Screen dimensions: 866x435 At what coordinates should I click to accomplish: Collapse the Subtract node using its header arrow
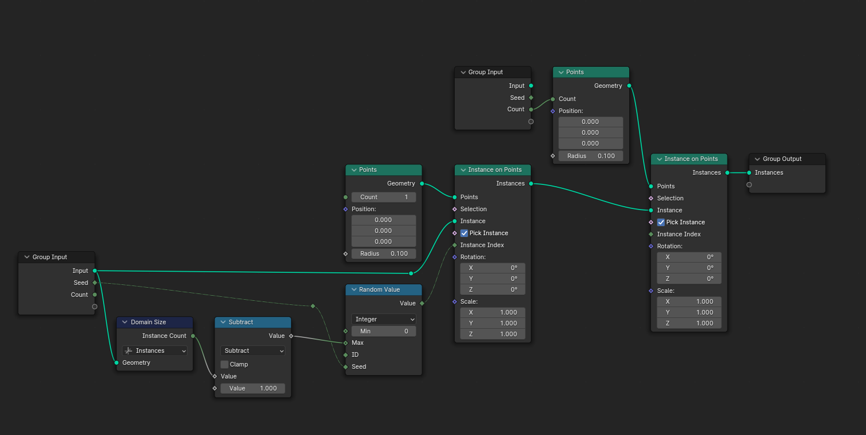click(223, 322)
